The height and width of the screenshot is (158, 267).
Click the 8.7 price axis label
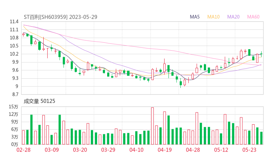[15, 94]
